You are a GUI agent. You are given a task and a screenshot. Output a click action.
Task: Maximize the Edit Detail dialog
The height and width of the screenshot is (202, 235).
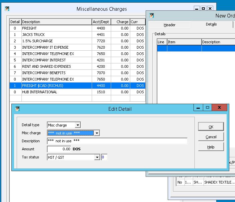click(208, 108)
